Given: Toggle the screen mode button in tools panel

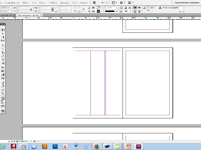Looking at the screenshot, I should point(3,111).
